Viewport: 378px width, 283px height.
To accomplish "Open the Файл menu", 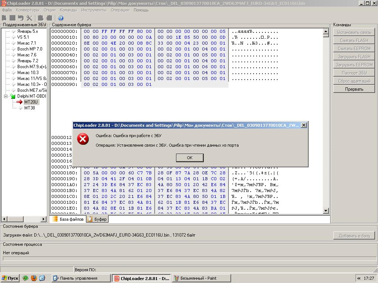I will [x=7, y=10].
